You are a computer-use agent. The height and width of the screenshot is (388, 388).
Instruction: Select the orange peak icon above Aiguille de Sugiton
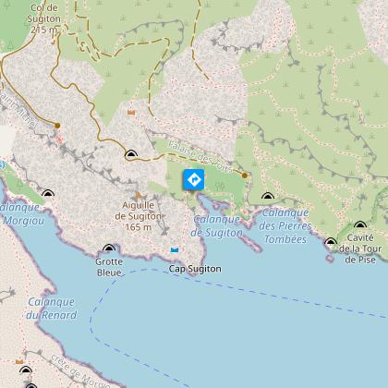click(x=139, y=196)
